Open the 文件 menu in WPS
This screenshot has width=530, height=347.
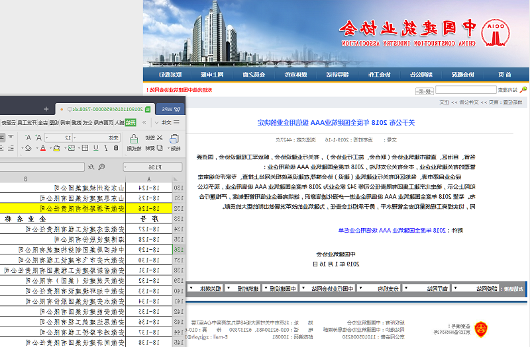tap(166, 122)
